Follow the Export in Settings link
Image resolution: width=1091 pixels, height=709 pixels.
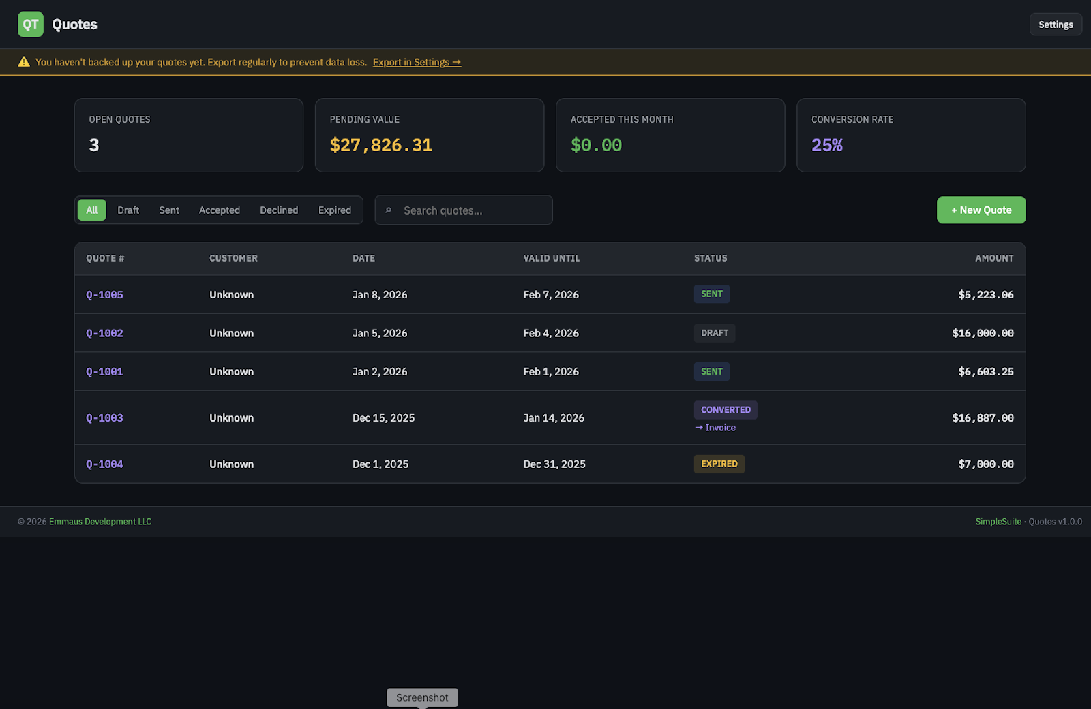click(x=417, y=62)
